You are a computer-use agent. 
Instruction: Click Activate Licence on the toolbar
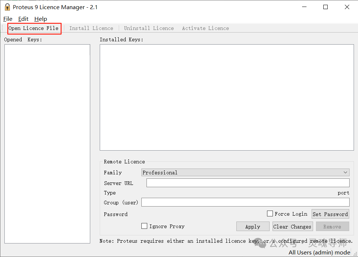click(x=205, y=28)
